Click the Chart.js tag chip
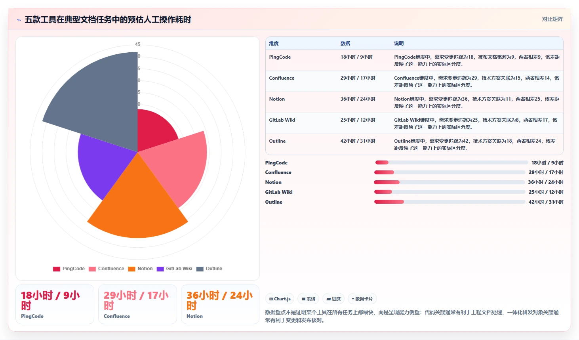 point(280,299)
